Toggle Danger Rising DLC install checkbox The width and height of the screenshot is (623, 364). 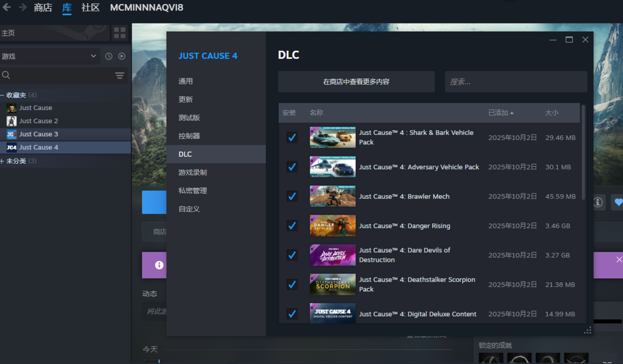coord(292,226)
